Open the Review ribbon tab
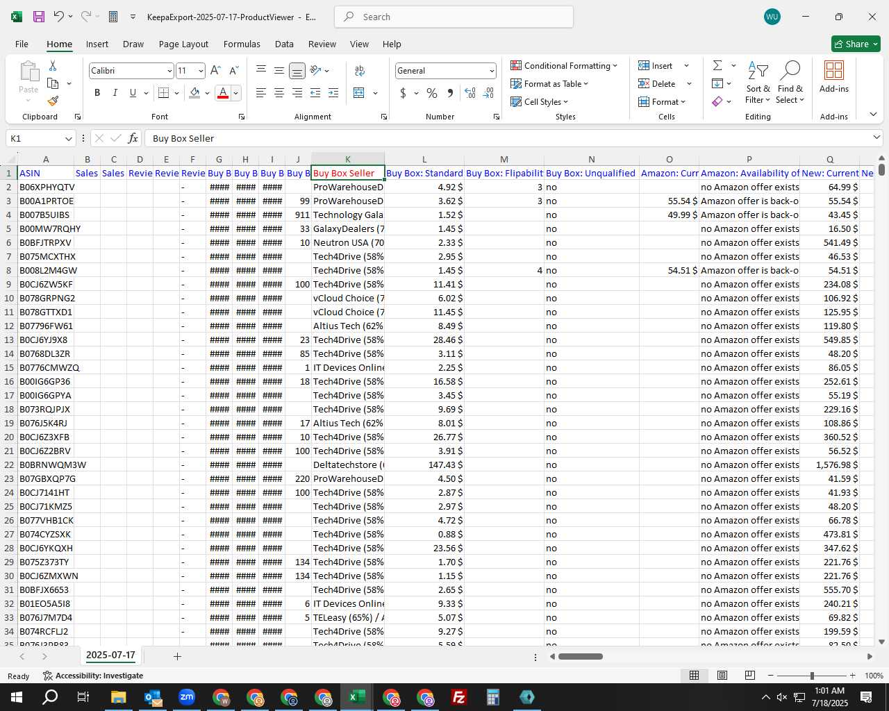 coord(322,44)
